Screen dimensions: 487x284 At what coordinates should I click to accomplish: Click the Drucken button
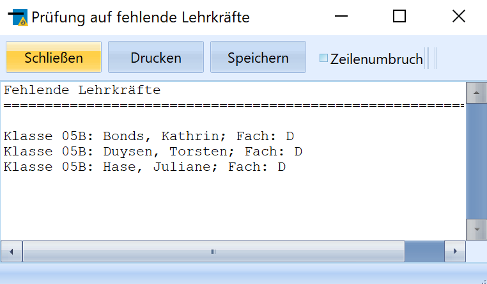[156, 57]
